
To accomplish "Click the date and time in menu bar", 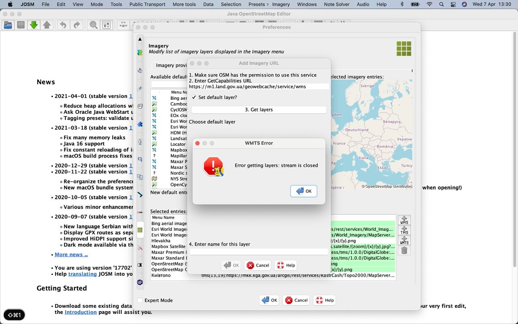I will (x=492, y=4).
